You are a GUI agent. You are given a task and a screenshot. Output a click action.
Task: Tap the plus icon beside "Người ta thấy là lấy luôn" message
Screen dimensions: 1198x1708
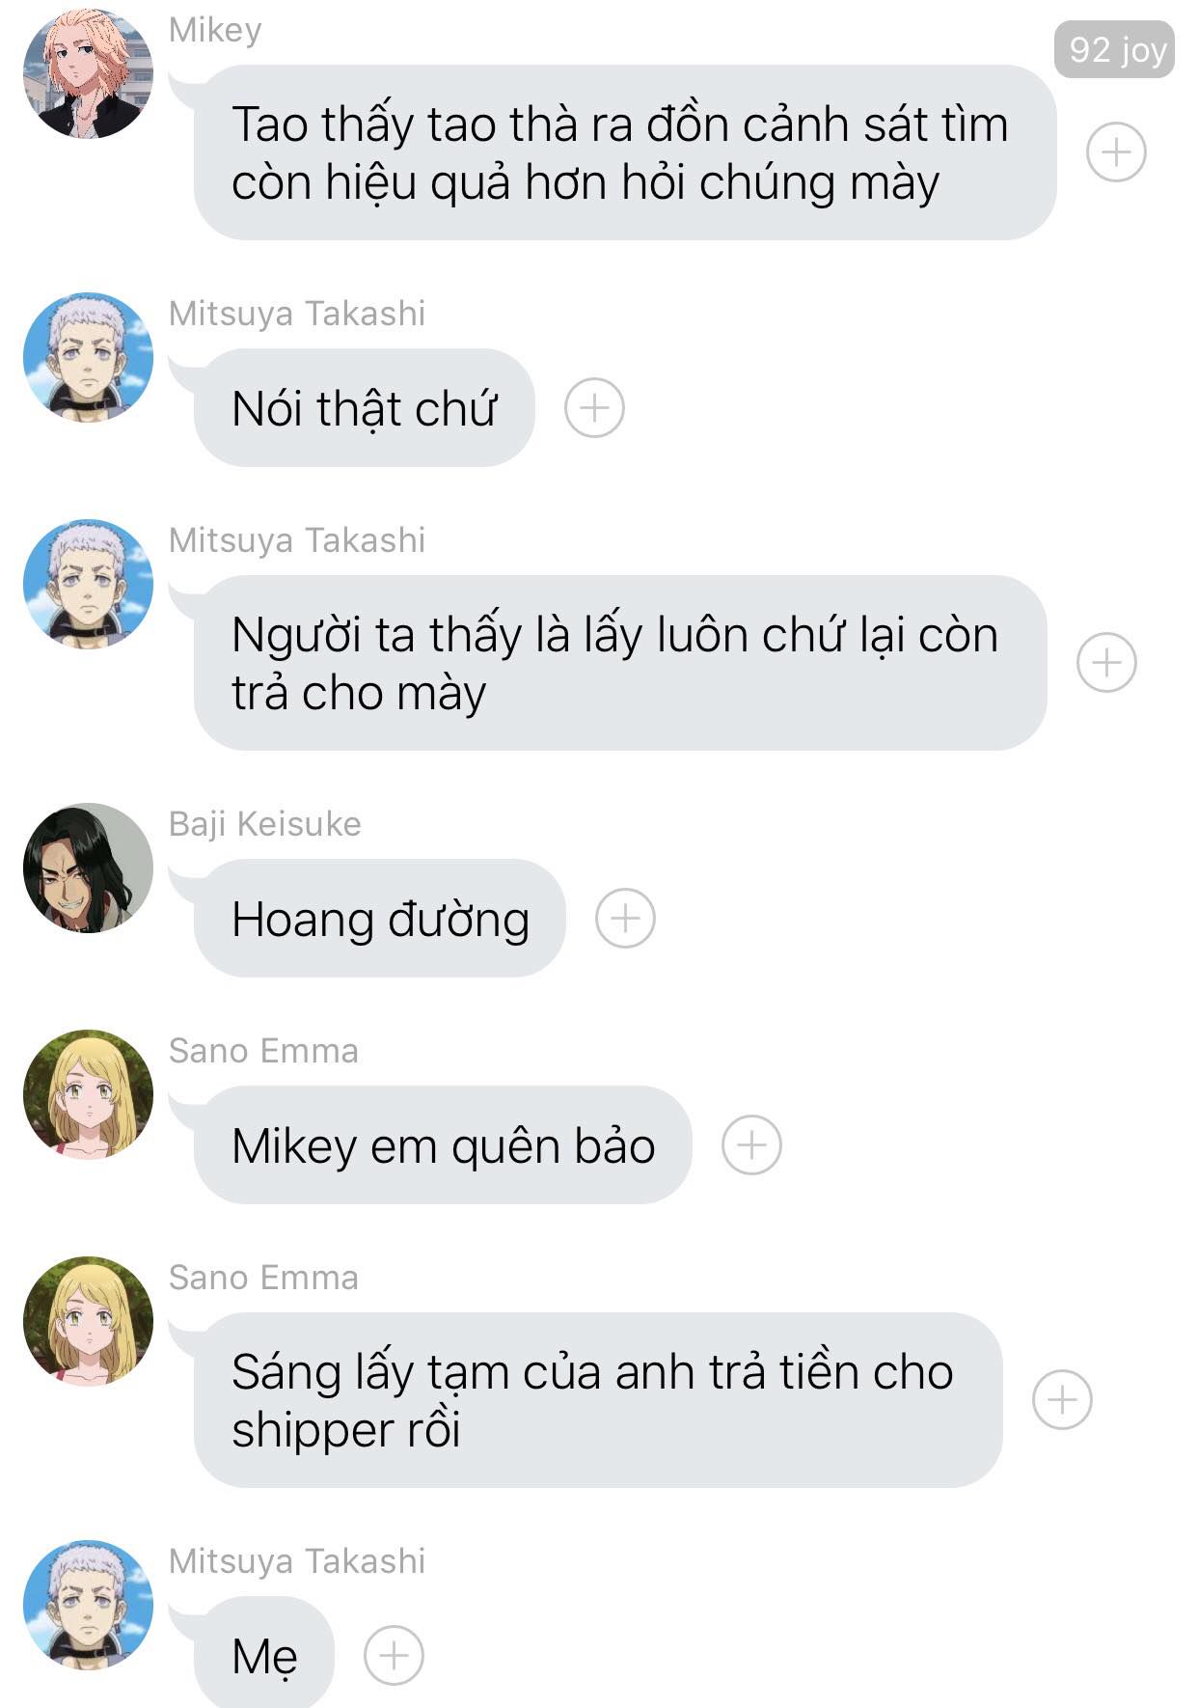pyautogui.click(x=1106, y=663)
